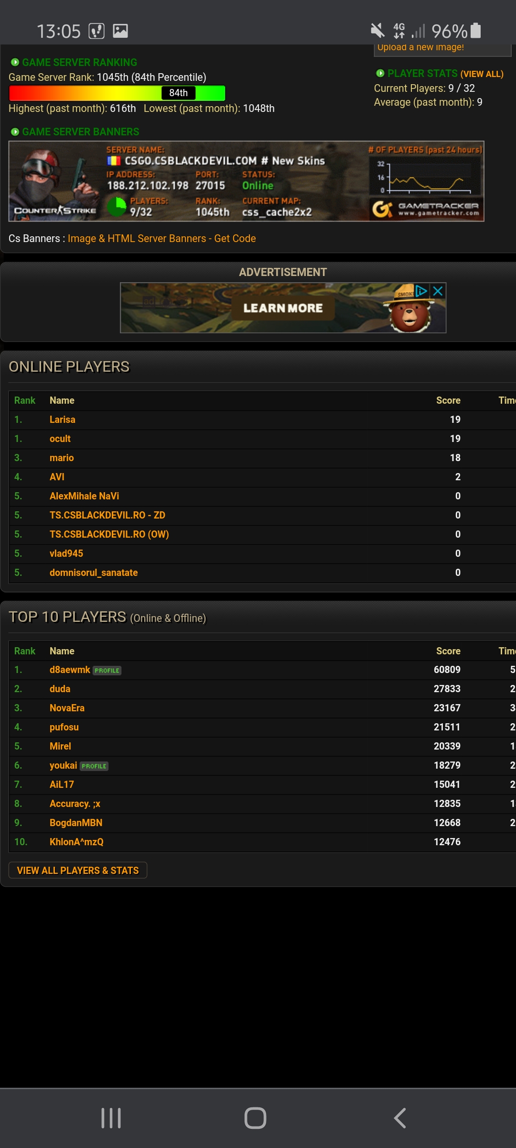This screenshot has width=516, height=1148.
Task: Open PROFILE badge next to d8aewmk
Action: (107, 671)
